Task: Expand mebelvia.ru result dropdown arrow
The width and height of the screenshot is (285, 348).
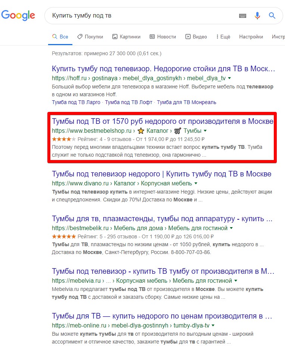Action: point(236,281)
